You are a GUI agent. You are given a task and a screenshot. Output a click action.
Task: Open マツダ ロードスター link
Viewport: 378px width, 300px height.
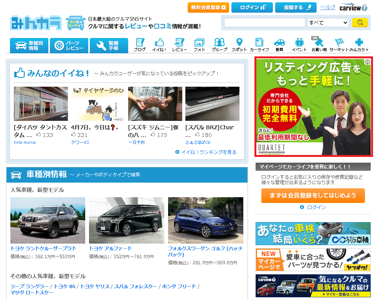31,293
